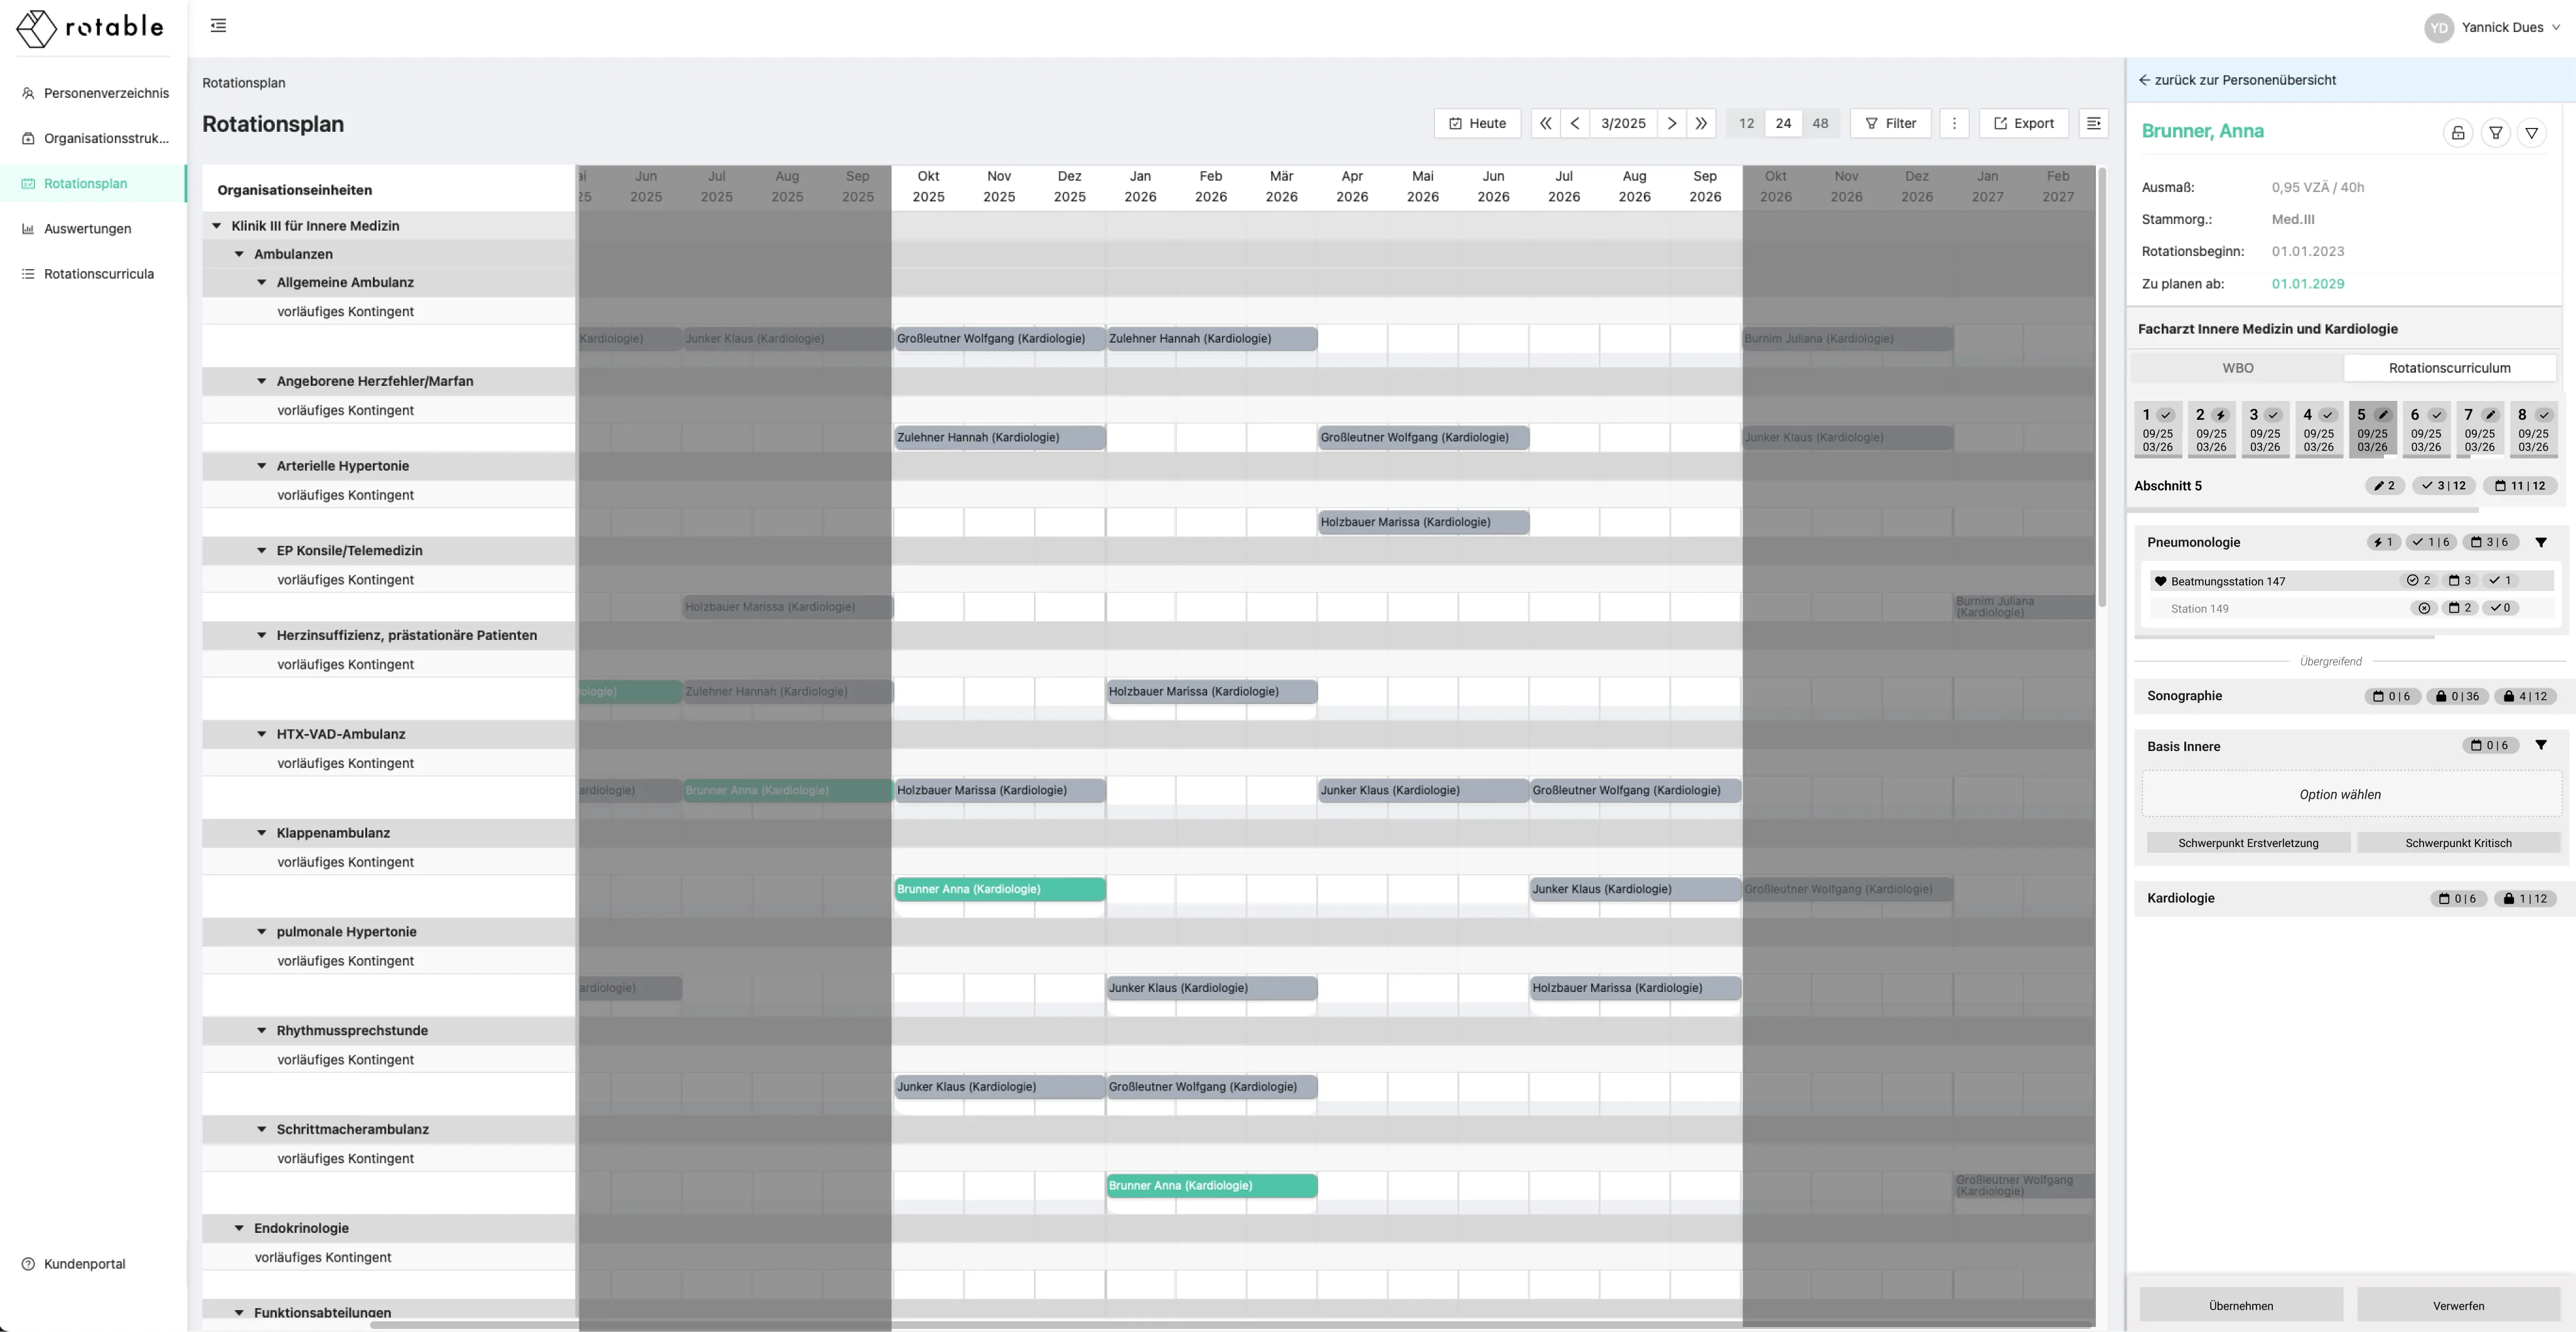
Task: Click the funnel filter icon in person panel
Action: [2495, 132]
